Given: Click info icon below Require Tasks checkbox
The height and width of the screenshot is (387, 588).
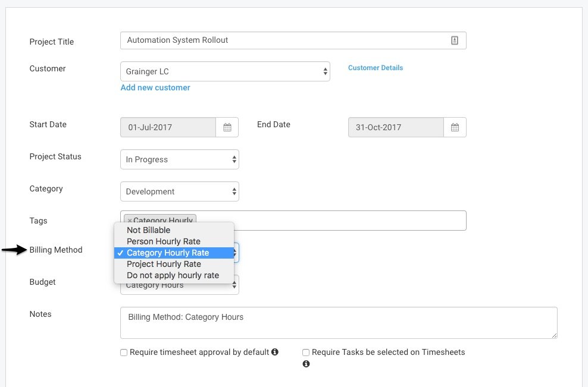Looking at the screenshot, I should coord(306,364).
